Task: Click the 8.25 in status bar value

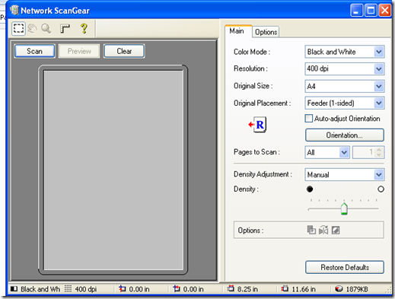Action: coord(247,289)
